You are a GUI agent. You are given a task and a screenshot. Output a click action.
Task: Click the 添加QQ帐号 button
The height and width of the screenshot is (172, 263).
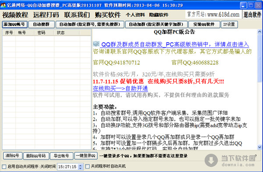[x=14, y=24]
